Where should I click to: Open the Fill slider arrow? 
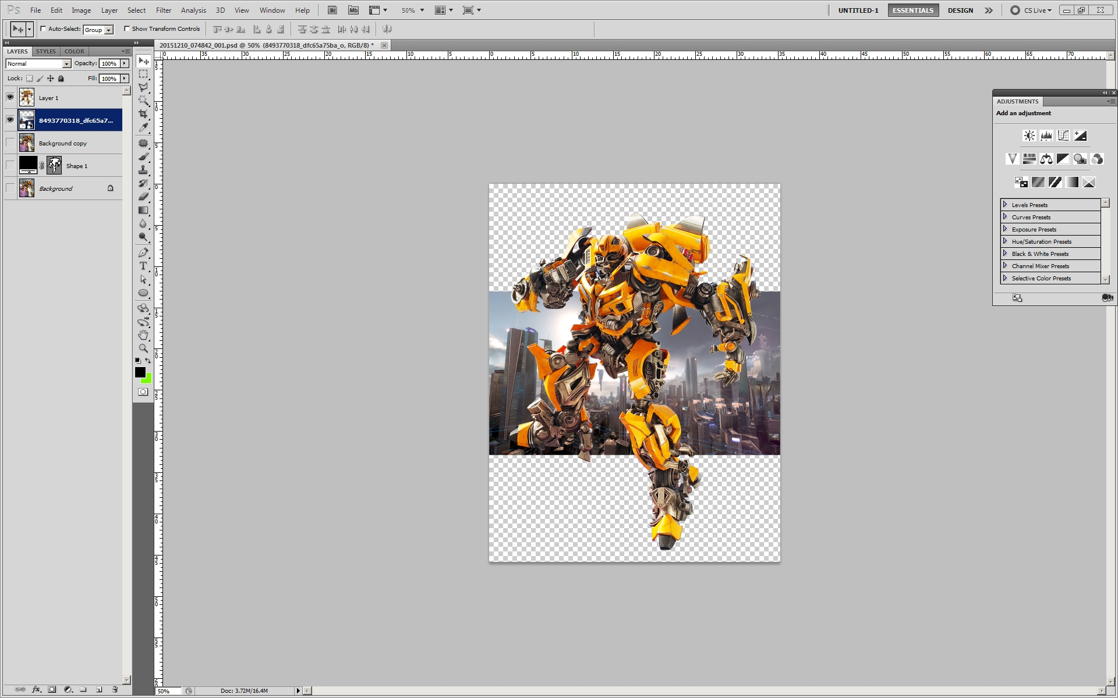pyautogui.click(x=125, y=79)
